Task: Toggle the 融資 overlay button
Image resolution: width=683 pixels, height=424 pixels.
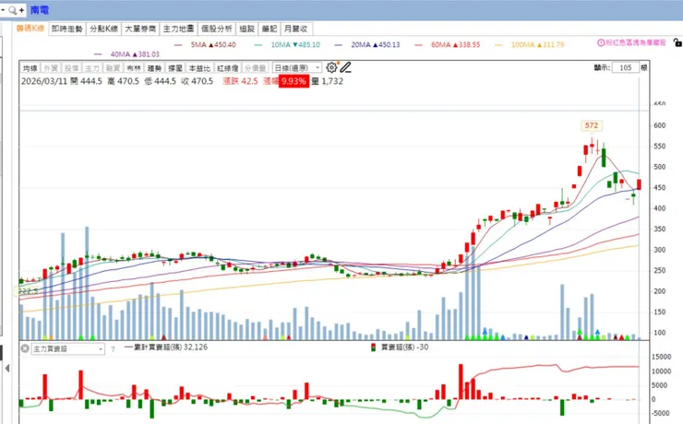Action: [113, 68]
